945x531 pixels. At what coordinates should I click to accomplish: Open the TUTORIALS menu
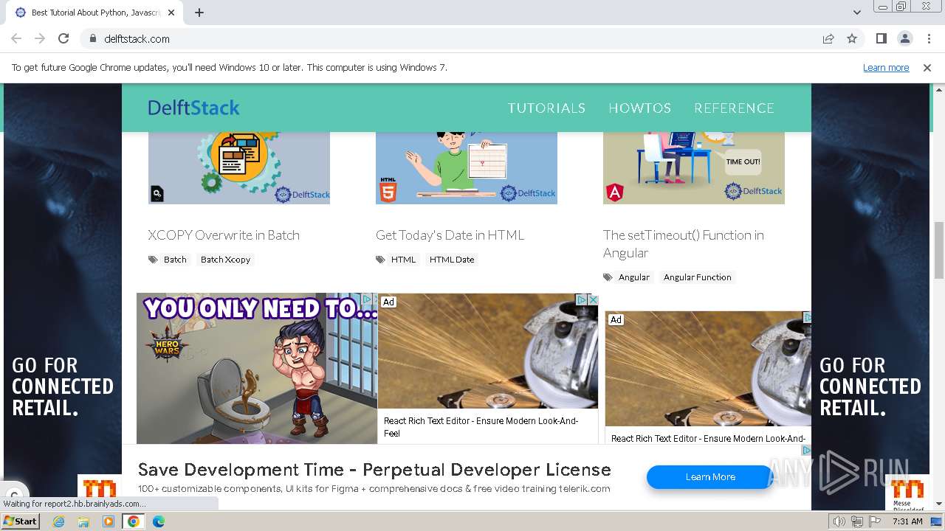[x=546, y=108]
